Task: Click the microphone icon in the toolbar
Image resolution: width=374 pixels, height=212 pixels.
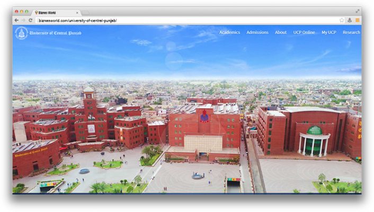Action: click(x=350, y=20)
